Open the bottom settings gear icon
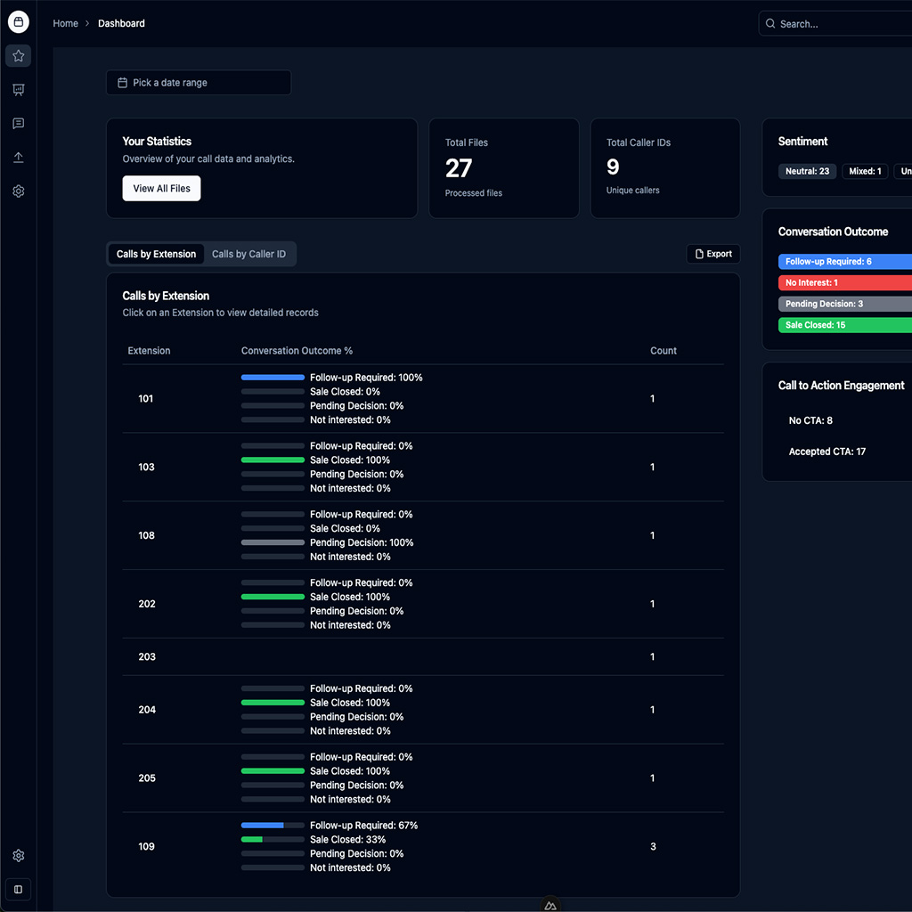Image resolution: width=912 pixels, height=912 pixels. point(18,855)
